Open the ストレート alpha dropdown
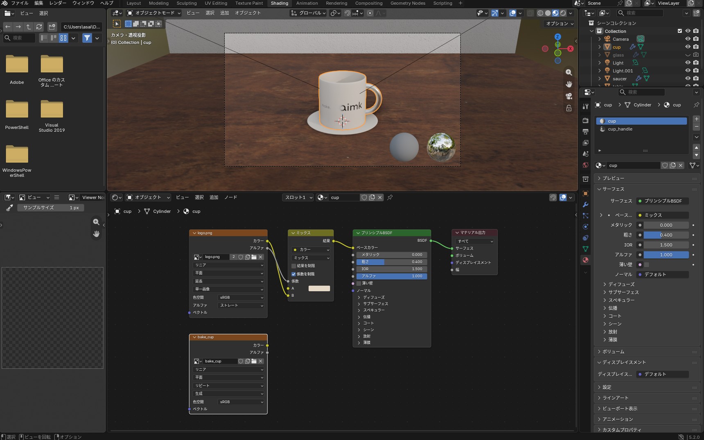This screenshot has width=704, height=440. 241,305
